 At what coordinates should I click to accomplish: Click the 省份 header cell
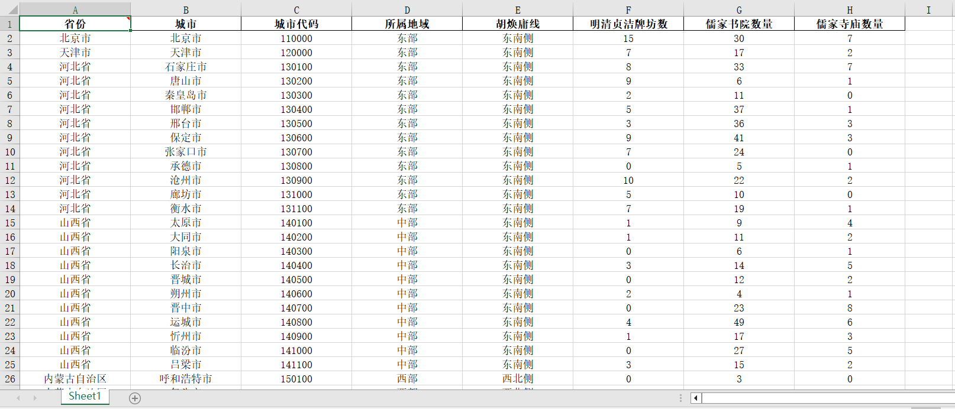(75, 24)
